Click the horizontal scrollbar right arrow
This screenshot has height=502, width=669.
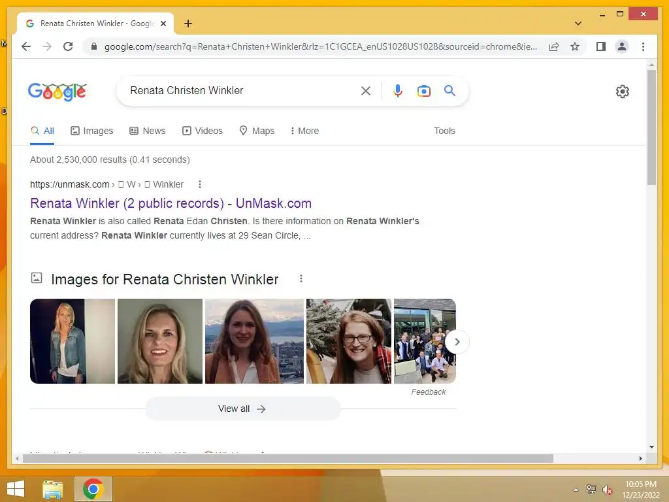pos(640,458)
